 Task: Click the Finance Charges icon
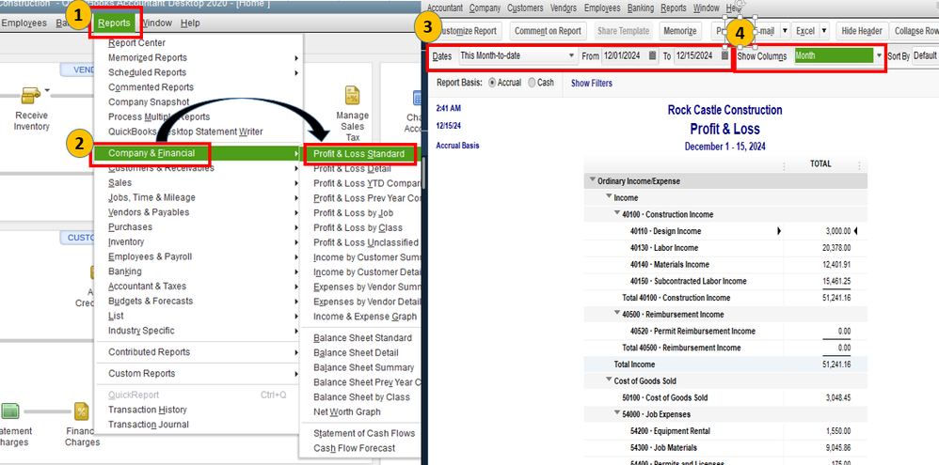point(82,411)
